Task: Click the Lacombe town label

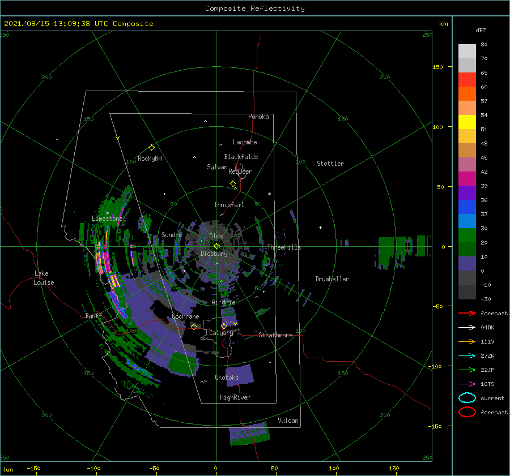Action: coord(245,142)
